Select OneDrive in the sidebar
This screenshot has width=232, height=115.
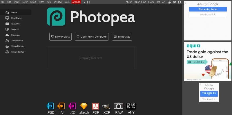pos(16,35)
